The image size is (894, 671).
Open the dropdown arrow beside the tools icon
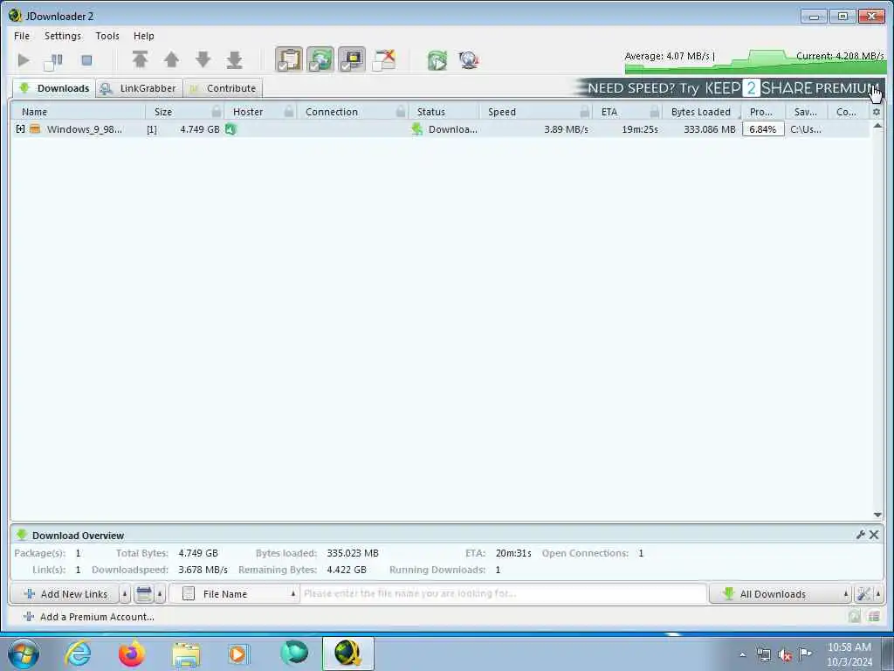pos(878,594)
